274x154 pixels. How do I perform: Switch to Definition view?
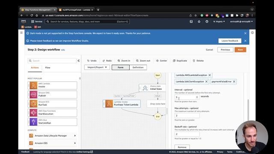pos(138,67)
